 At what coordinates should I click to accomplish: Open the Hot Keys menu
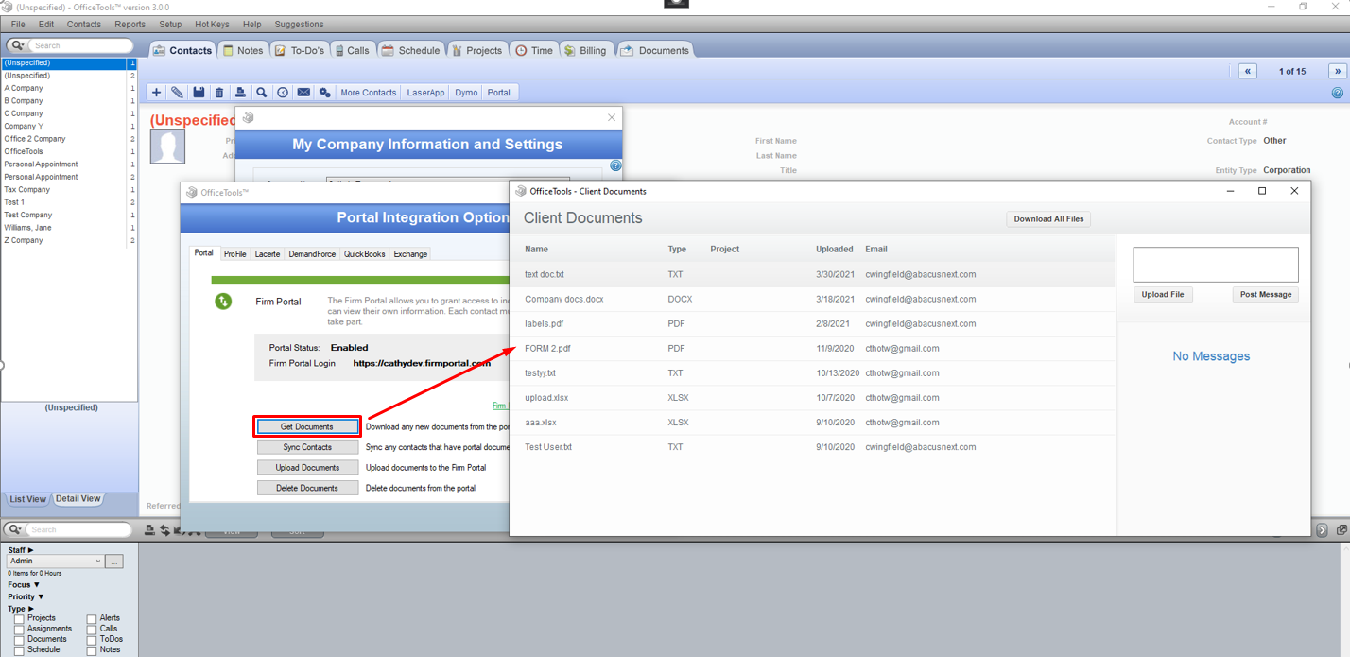point(212,25)
